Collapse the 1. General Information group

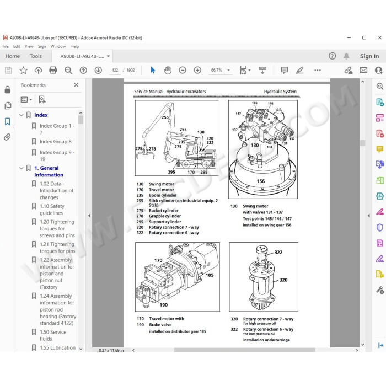pyautogui.click(x=22, y=168)
